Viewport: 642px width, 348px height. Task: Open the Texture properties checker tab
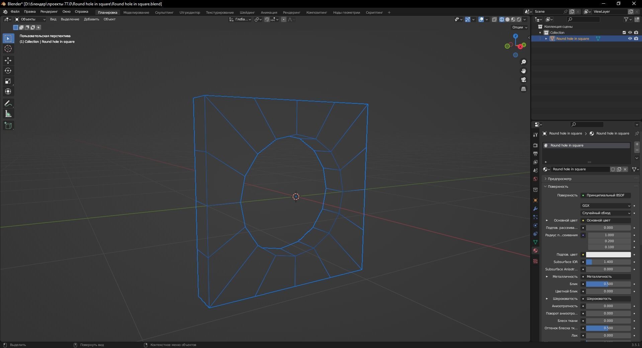(535, 261)
